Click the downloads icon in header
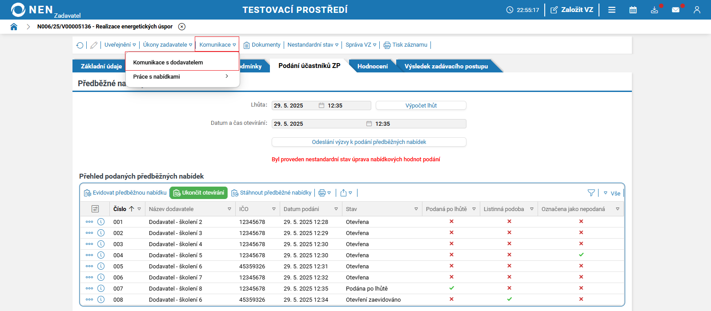The image size is (711, 311). [654, 10]
